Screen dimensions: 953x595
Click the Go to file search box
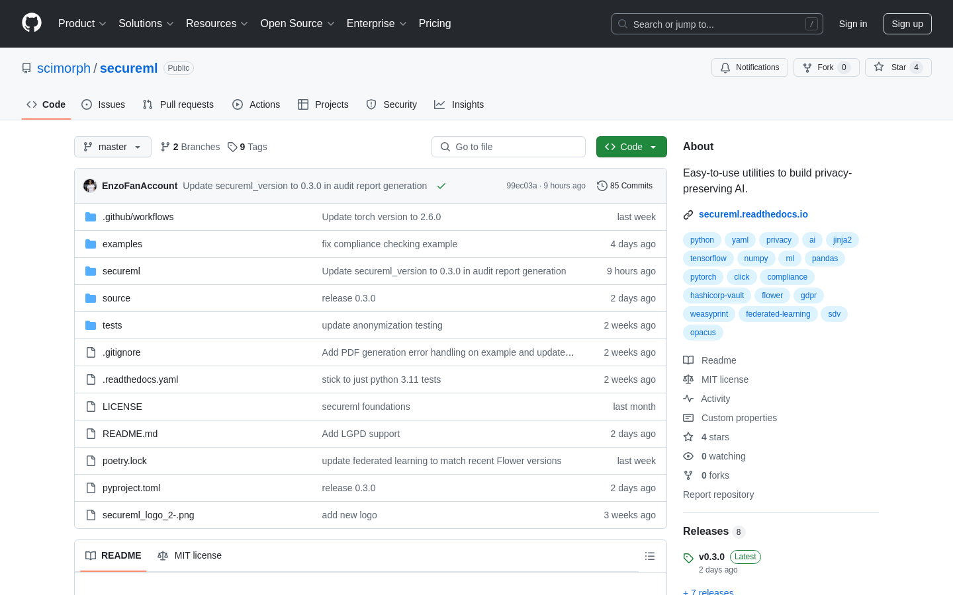click(x=508, y=147)
